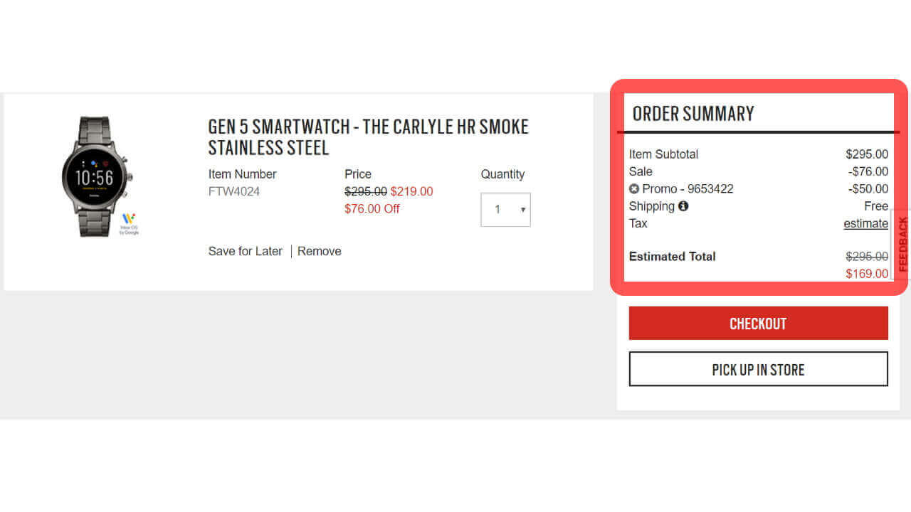Open the Feedback side tab

(902, 244)
